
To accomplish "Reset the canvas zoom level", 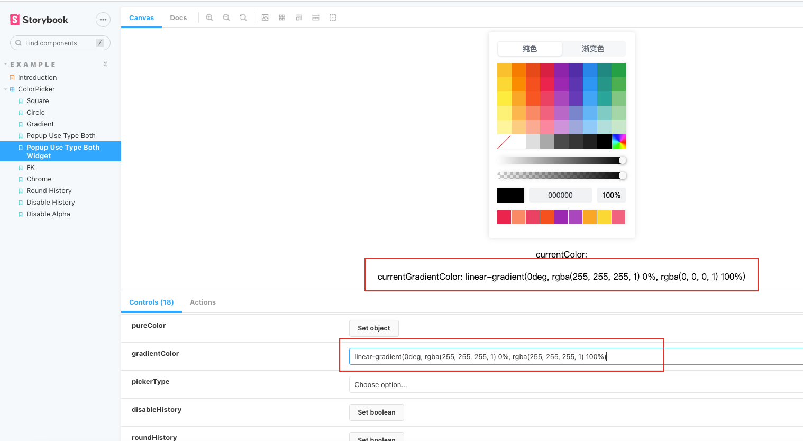I will click(243, 17).
